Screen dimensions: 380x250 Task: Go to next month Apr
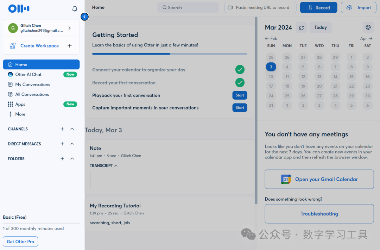(x=366, y=38)
